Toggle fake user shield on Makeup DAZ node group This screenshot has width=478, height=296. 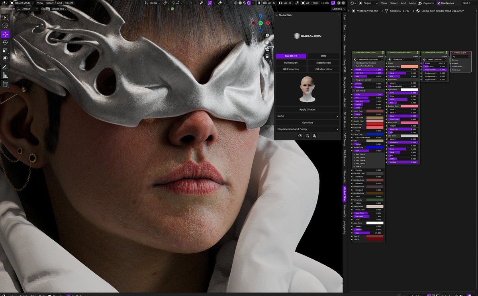[417, 60]
